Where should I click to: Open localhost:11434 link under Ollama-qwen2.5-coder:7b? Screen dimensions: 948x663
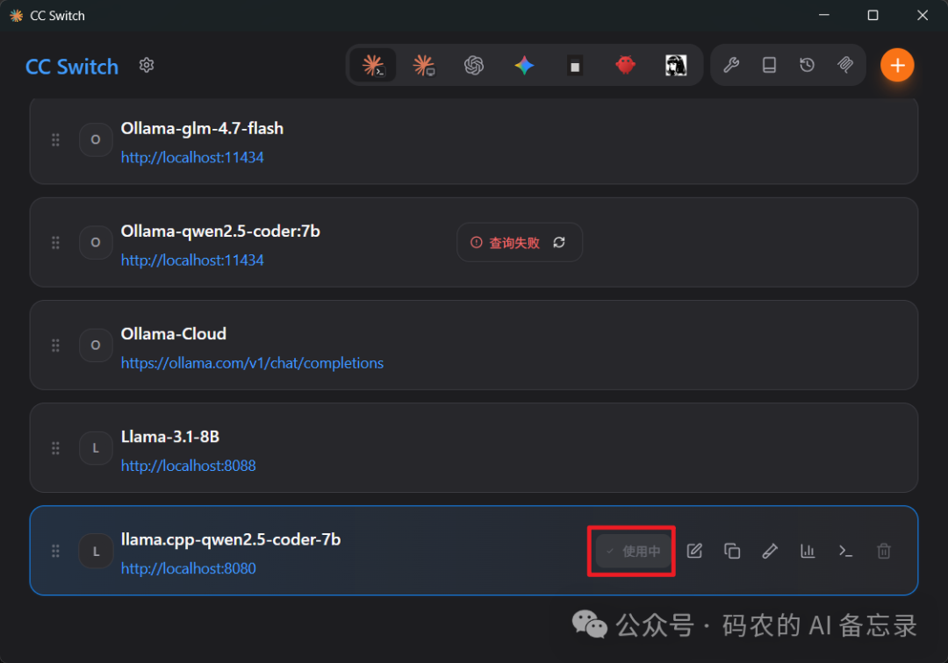coord(192,260)
